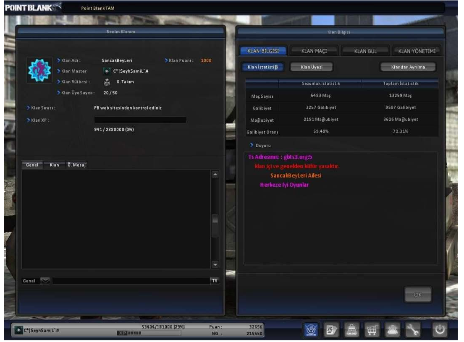Switch chat to the Klan tab
The image size is (464, 342).
click(54, 165)
